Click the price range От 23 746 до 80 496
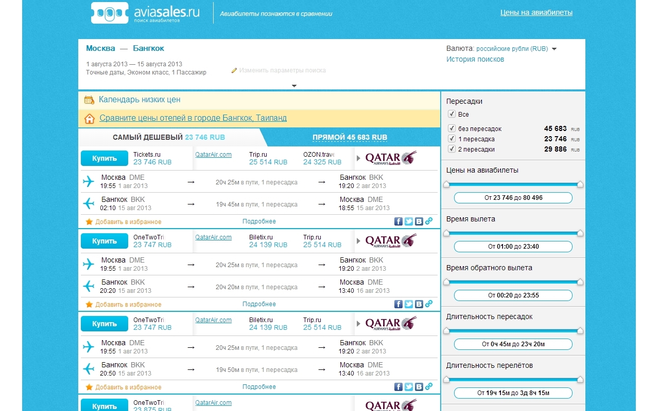 pos(513,198)
